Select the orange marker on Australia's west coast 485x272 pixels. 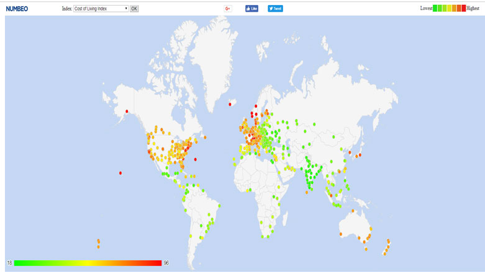[x=341, y=234]
